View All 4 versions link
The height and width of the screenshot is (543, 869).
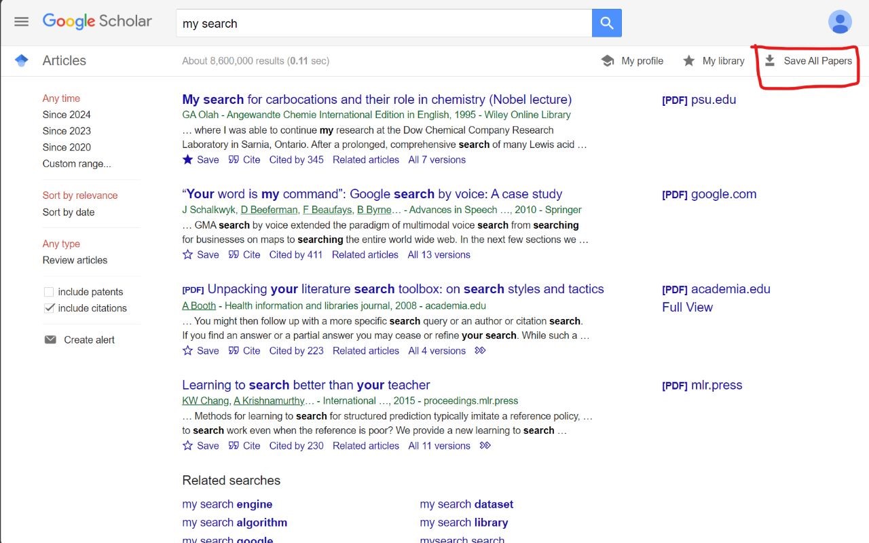(x=437, y=351)
